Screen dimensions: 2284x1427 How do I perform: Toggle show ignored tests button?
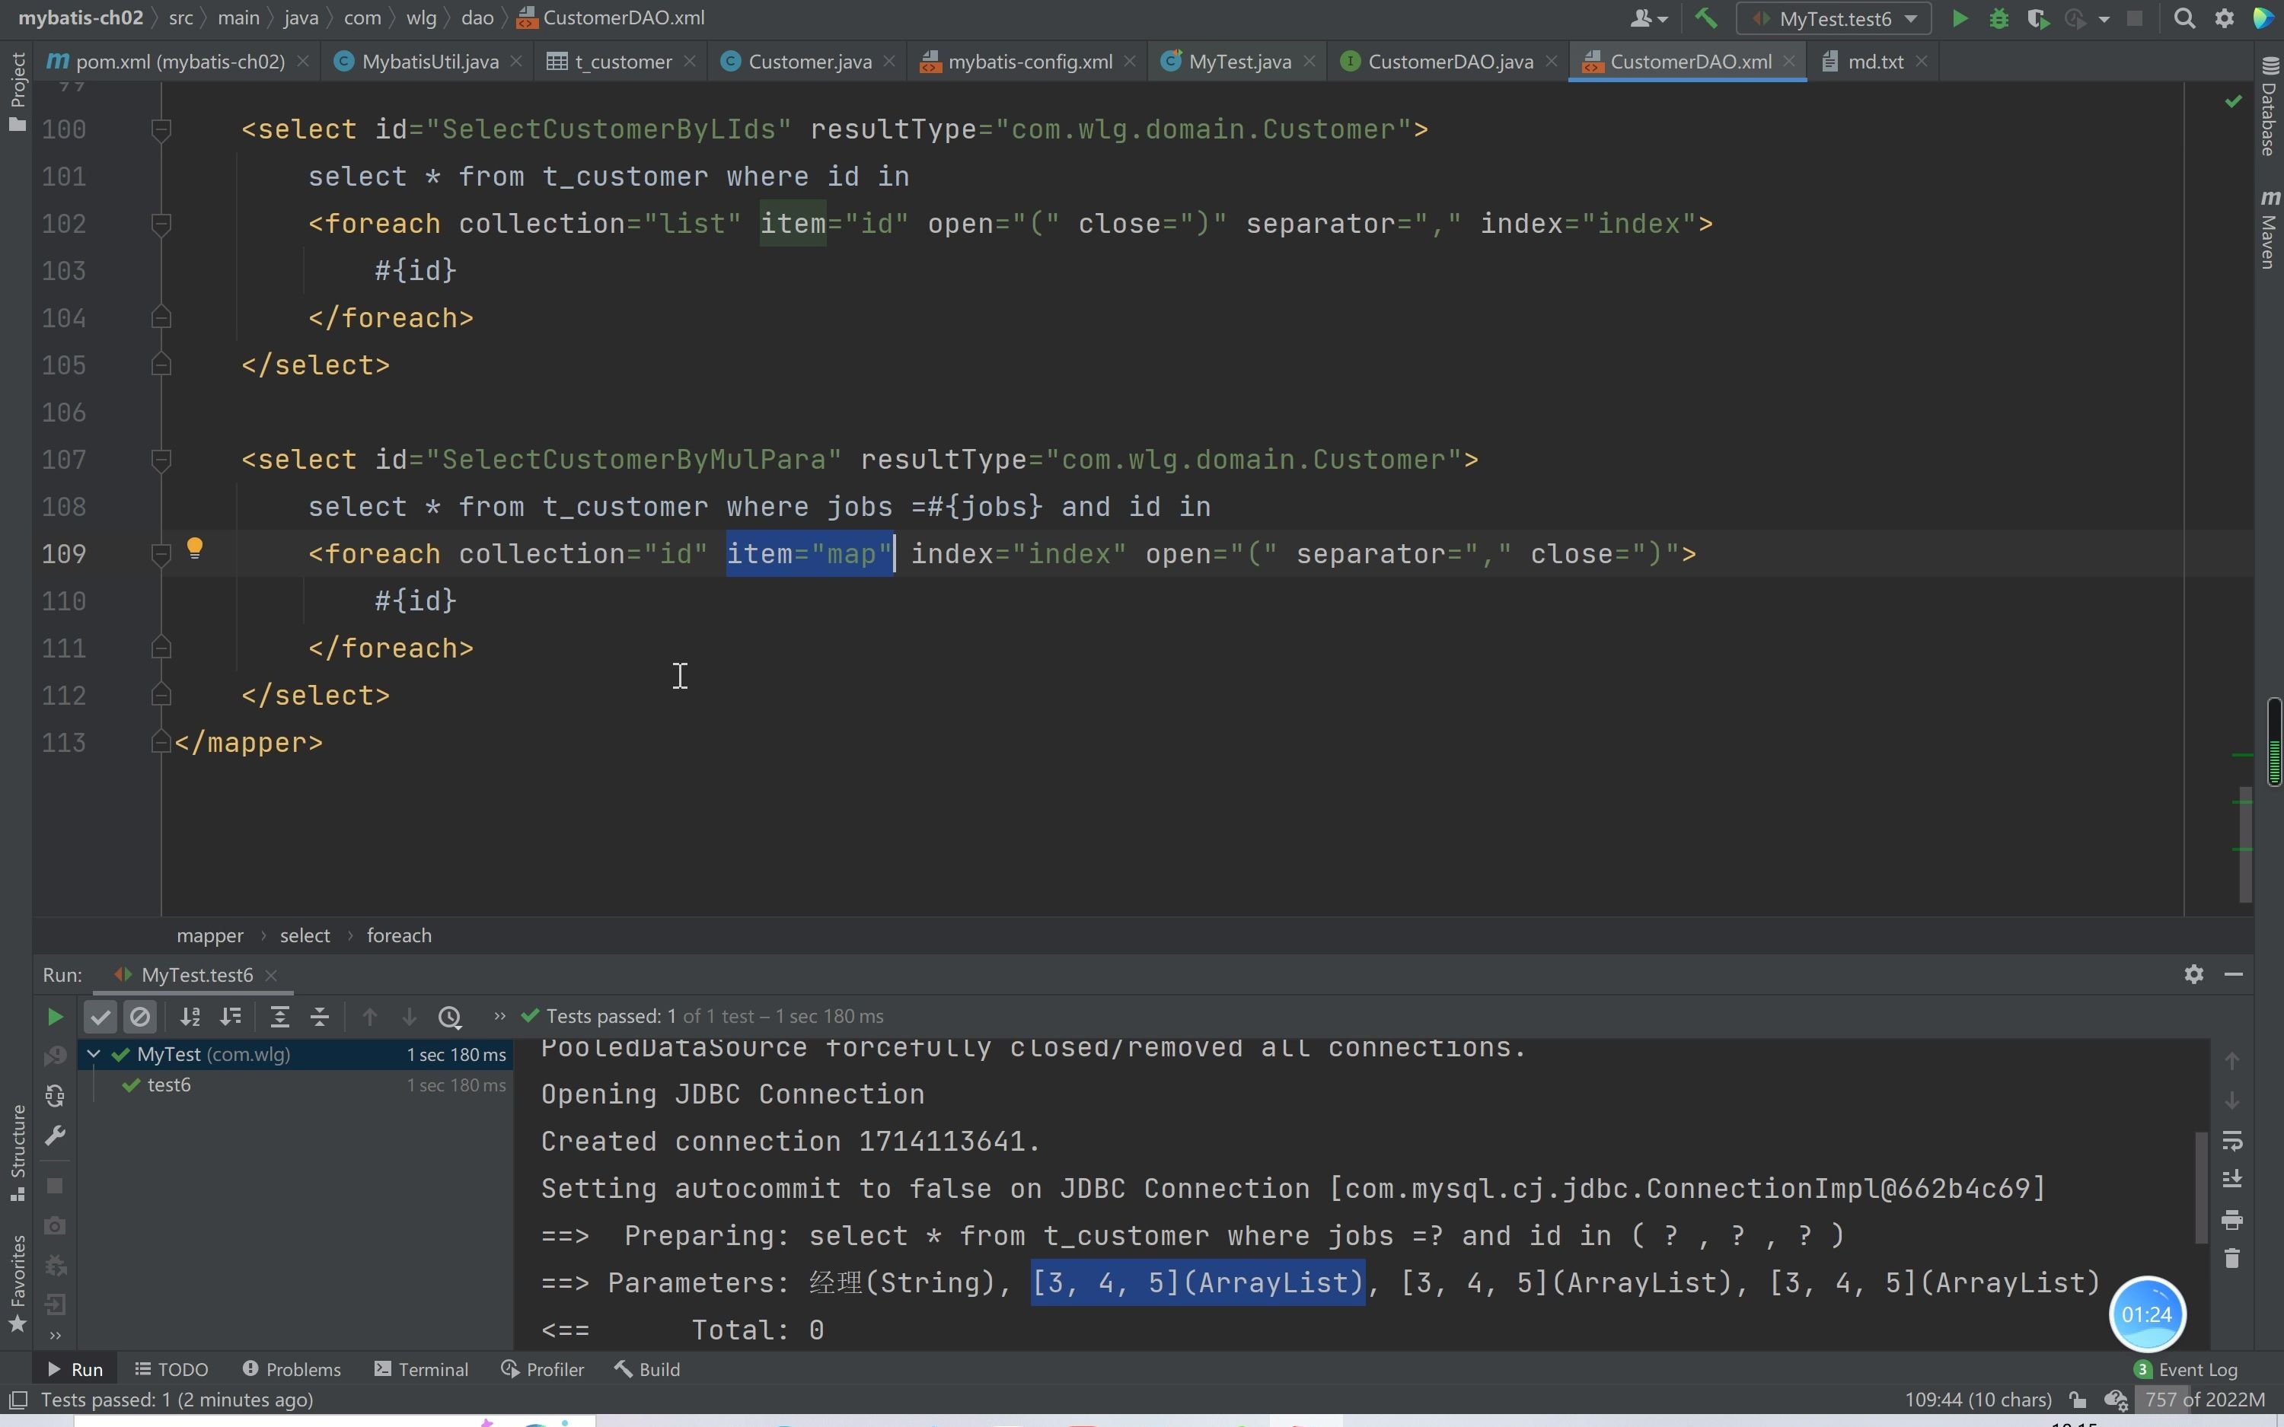tap(139, 1017)
